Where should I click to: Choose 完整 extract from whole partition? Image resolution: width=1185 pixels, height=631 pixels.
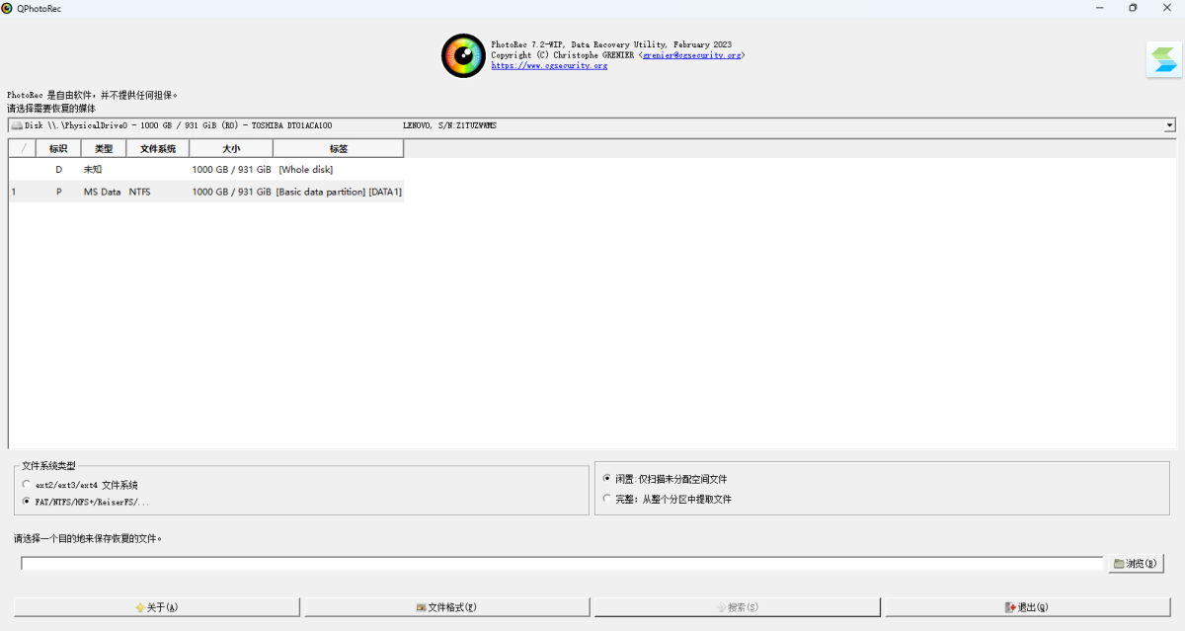coord(607,499)
